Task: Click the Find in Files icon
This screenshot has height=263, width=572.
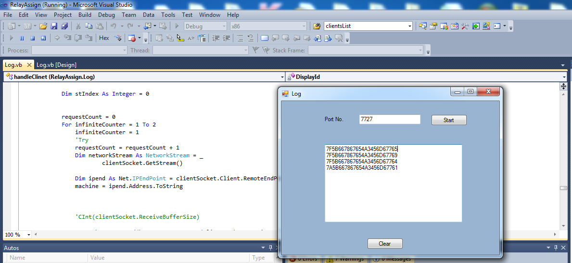Action: 317,26
